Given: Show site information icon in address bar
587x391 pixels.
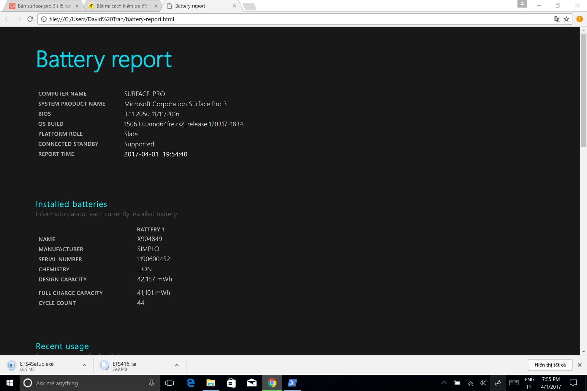Looking at the screenshot, I should pos(44,19).
